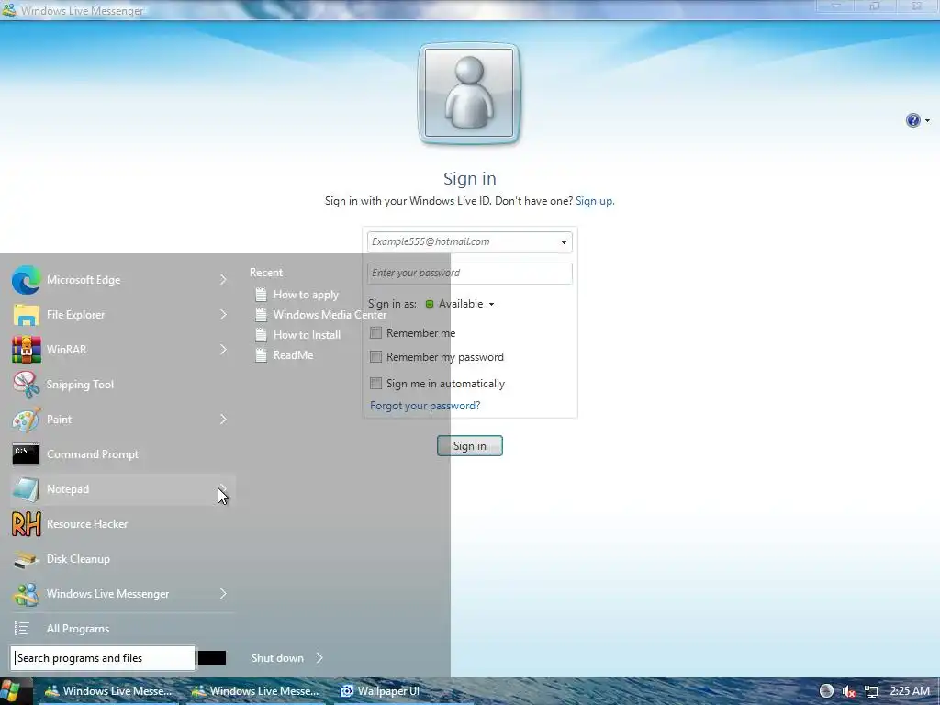This screenshot has width=940, height=705.
Task: Click the Messenger user avatar picture
Action: pyautogui.click(x=469, y=93)
